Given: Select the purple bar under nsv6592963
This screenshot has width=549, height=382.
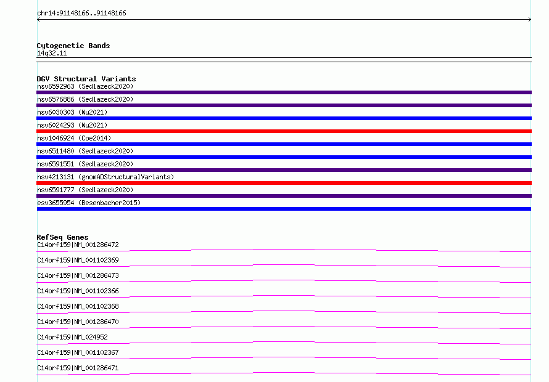Looking at the screenshot, I should 284,92.
